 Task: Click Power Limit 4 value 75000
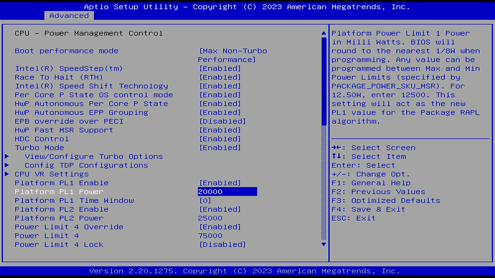[x=210, y=236]
